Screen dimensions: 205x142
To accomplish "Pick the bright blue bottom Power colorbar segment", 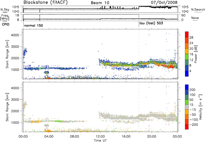I will (187, 74).
